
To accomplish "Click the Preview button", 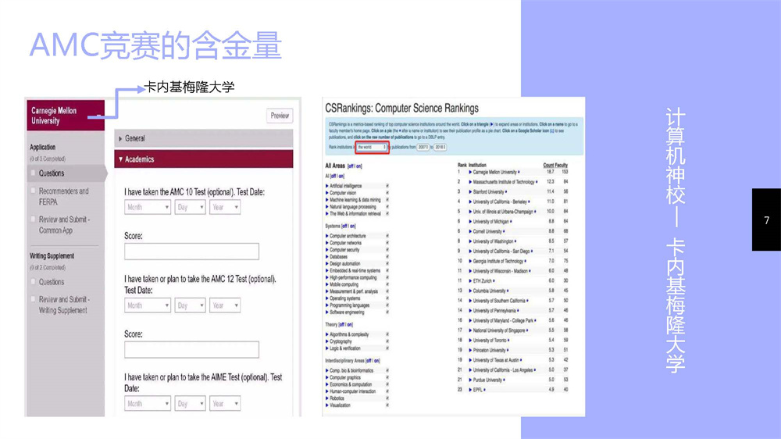I will [x=280, y=116].
